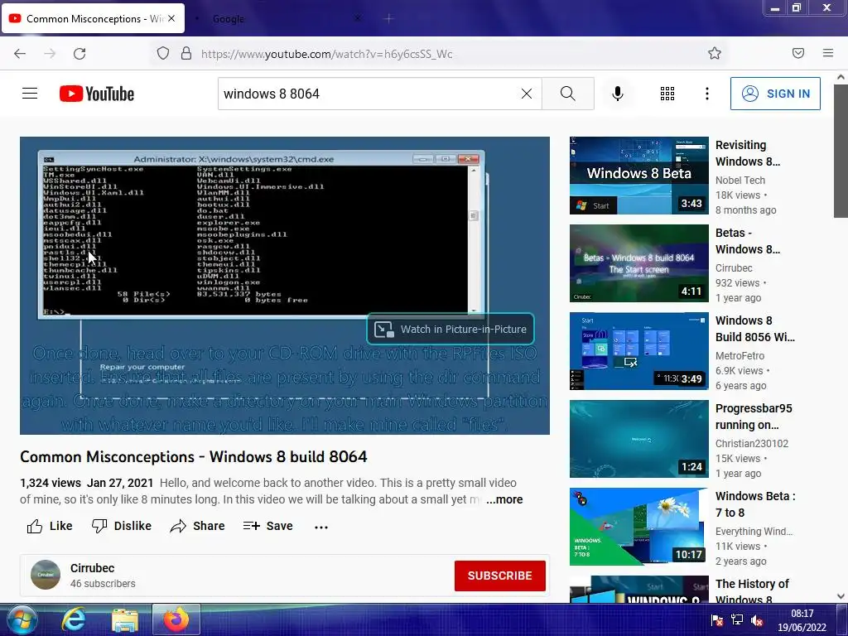Screen dimensions: 848x636
Task: Click the SIGN IN button
Action: pos(775,94)
